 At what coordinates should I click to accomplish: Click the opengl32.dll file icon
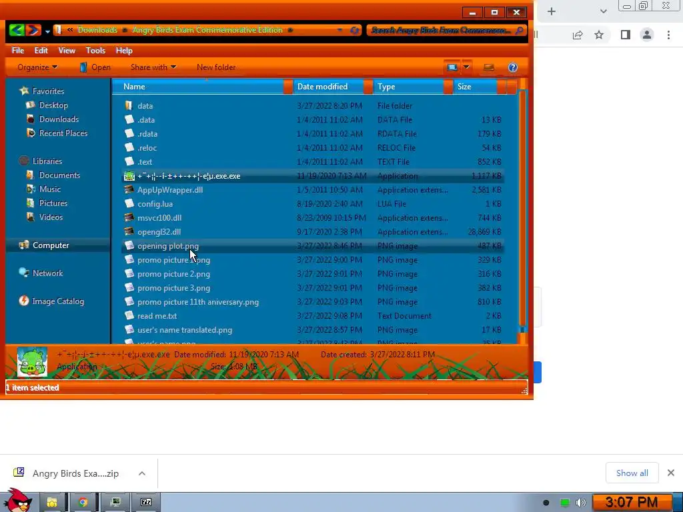[x=129, y=231]
